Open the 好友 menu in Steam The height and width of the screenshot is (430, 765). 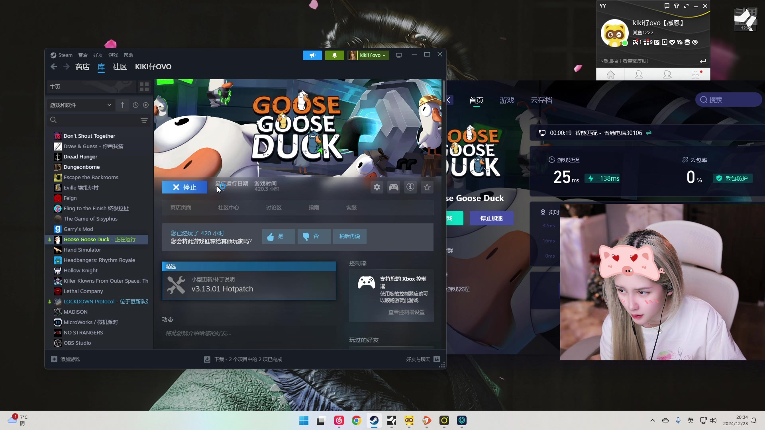pos(98,55)
